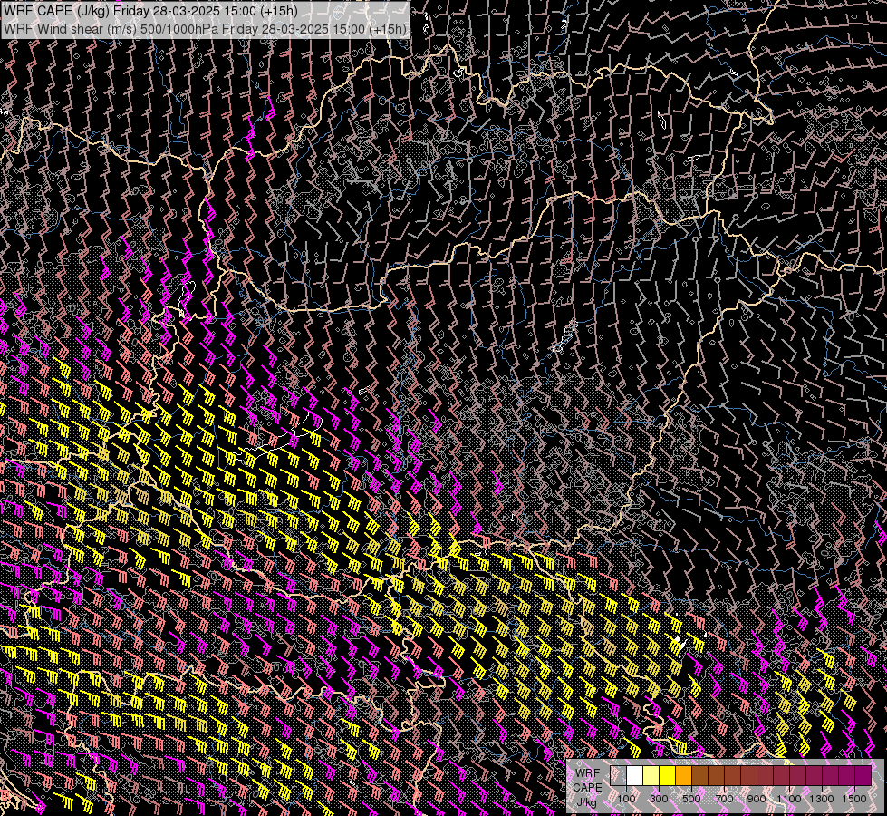This screenshot has width=887, height=816.
Task: Click the legend value '900'
Action: coord(757,799)
